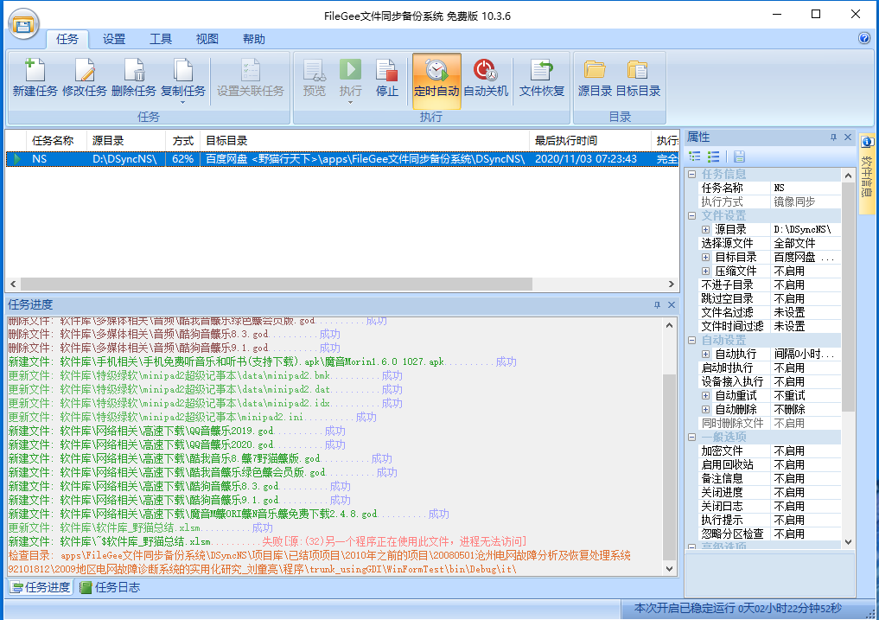This screenshot has height=620, width=879.
Task: Click the New Task (新建任务) icon
Action: pyautogui.click(x=35, y=79)
